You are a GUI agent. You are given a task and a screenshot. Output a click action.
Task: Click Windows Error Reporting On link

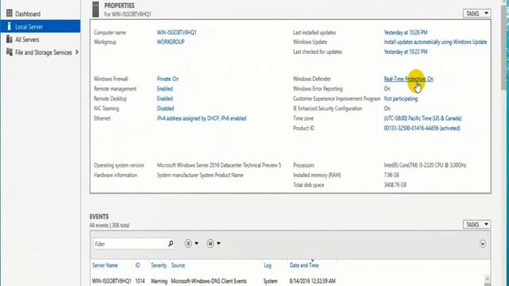(387, 88)
